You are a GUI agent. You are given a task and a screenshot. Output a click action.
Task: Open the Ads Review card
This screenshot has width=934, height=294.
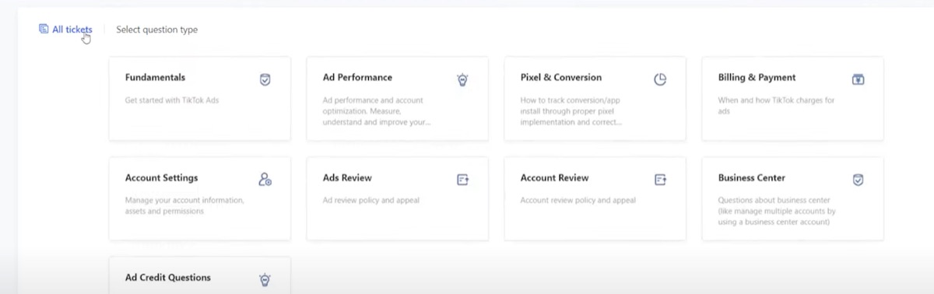(398, 199)
